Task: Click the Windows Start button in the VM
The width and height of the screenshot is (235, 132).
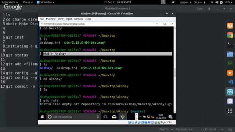Action: coord(42,117)
